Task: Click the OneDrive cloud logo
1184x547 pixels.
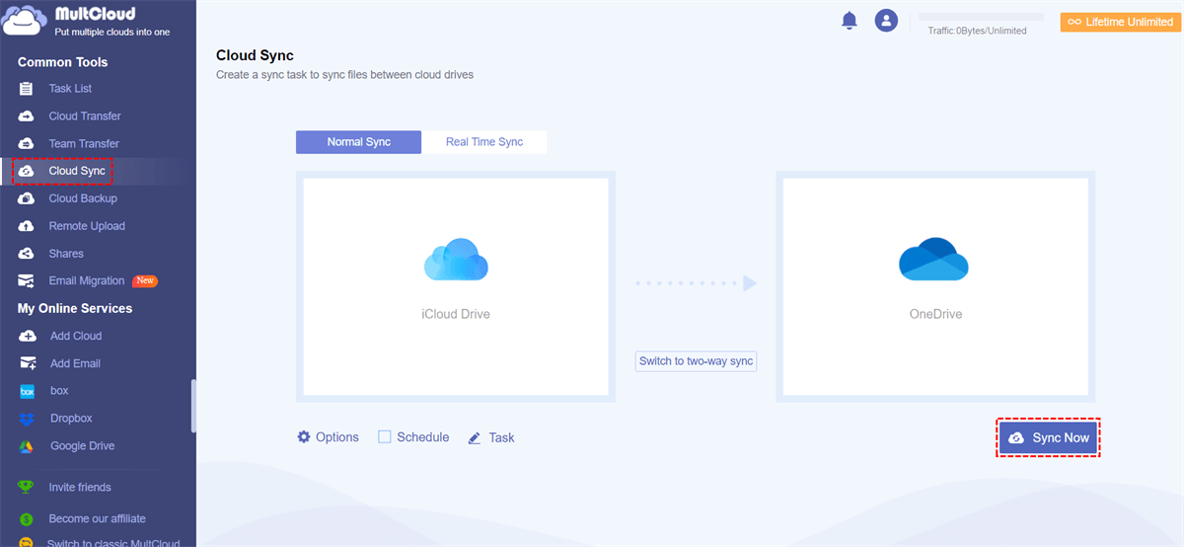Action: pos(933,259)
